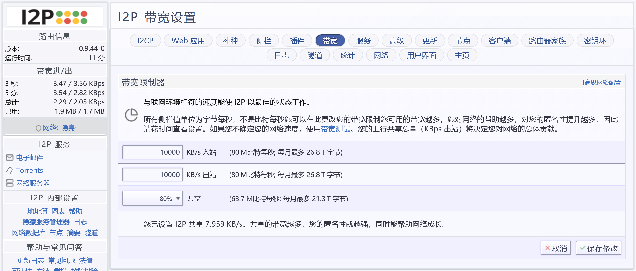Open the 高级网络配置 link
The width and height of the screenshot is (636, 271).
click(x=602, y=82)
